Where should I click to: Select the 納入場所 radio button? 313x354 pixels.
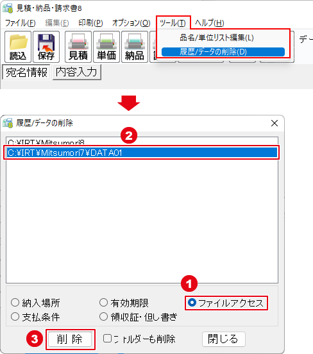click(15, 303)
